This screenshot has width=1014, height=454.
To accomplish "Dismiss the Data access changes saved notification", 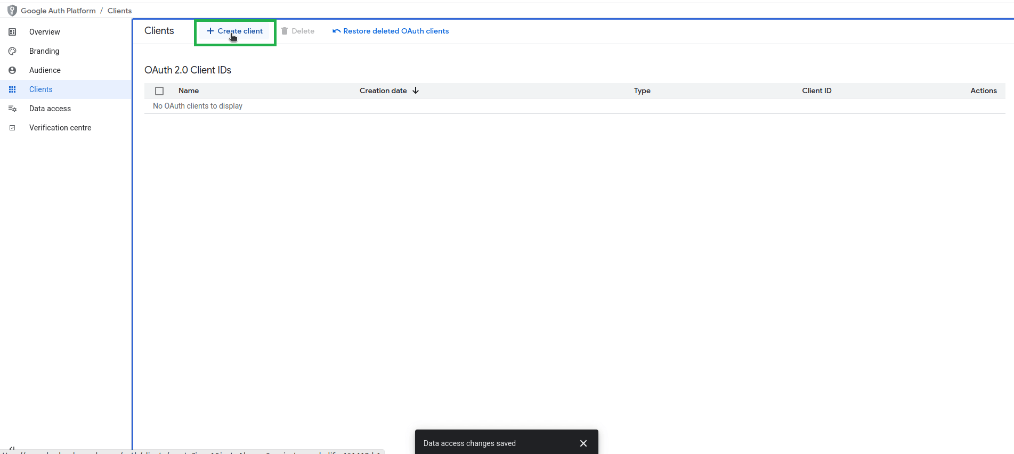I will pos(583,443).
